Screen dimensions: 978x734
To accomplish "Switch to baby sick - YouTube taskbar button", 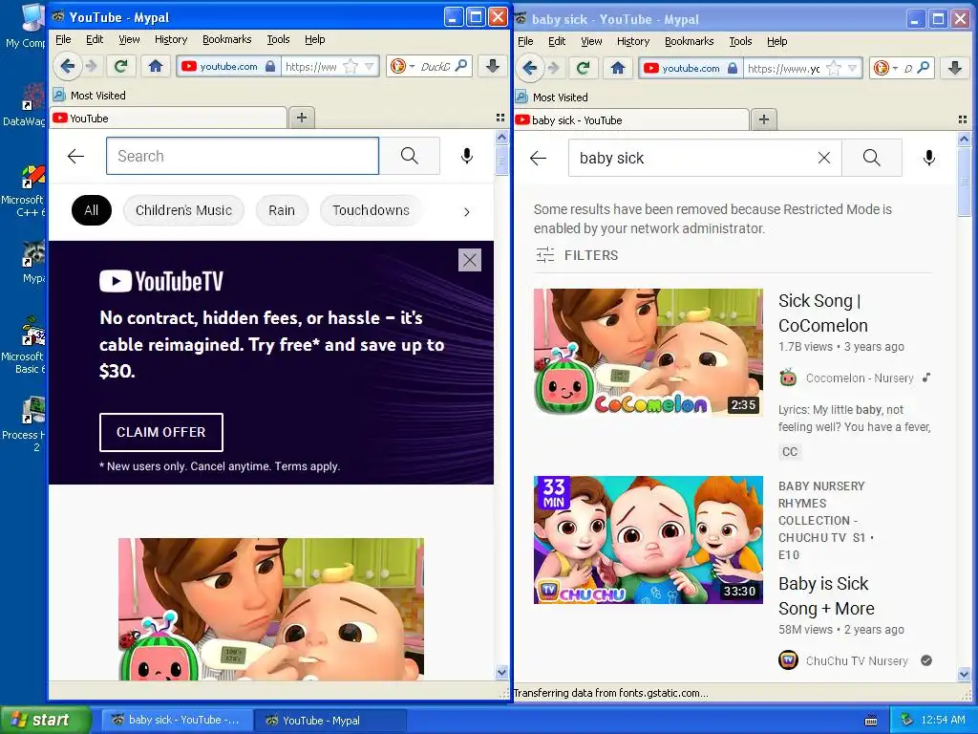I will [x=179, y=721].
